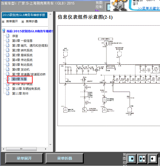
Task: Select 第7章 变速器/变速驱动桥 chapter
Action: click(29, 74)
